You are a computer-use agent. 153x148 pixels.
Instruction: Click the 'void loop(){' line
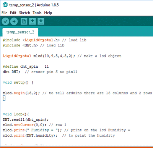pos(16,114)
